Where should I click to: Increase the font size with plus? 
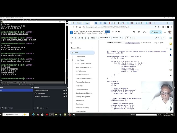pos(131,38)
